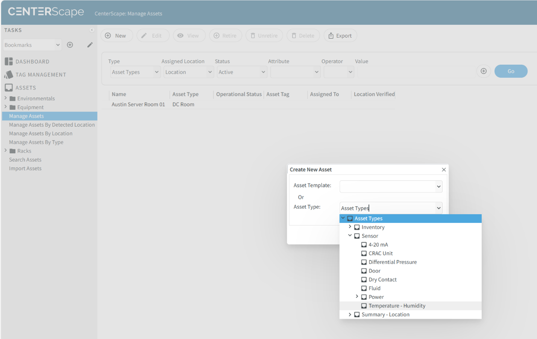Collapse the Sensor tree branch

[x=350, y=235]
